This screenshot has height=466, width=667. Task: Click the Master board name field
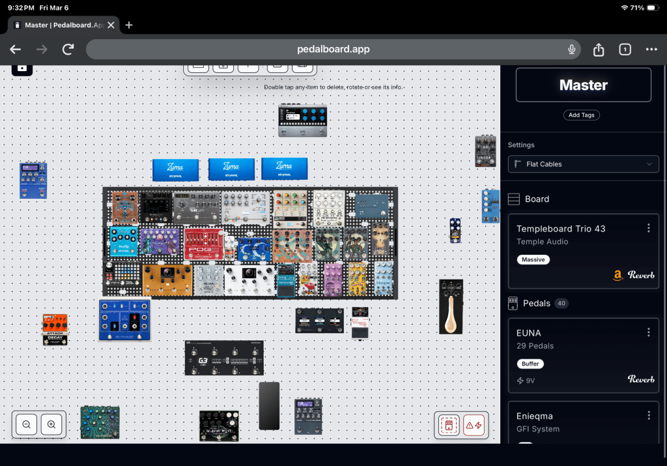(x=583, y=85)
